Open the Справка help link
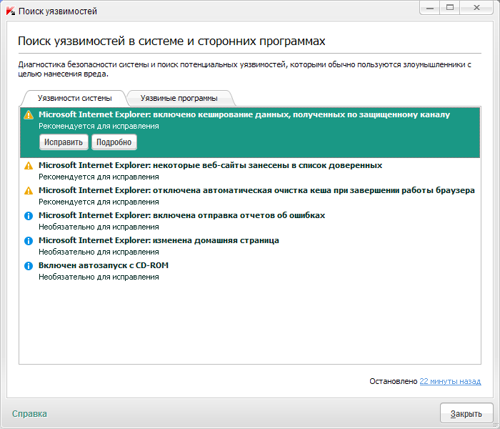Screen dimensions: 500x429 (x=29, y=414)
